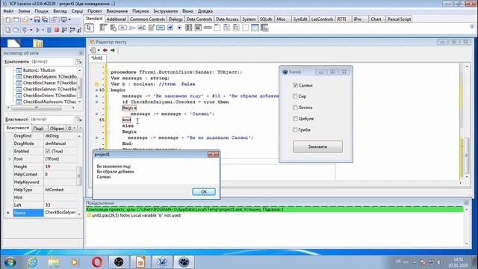Image resolution: width=478 pixels, height=269 pixels.
Task: Click the Step Into debug icon
Action: [x=64, y=30]
